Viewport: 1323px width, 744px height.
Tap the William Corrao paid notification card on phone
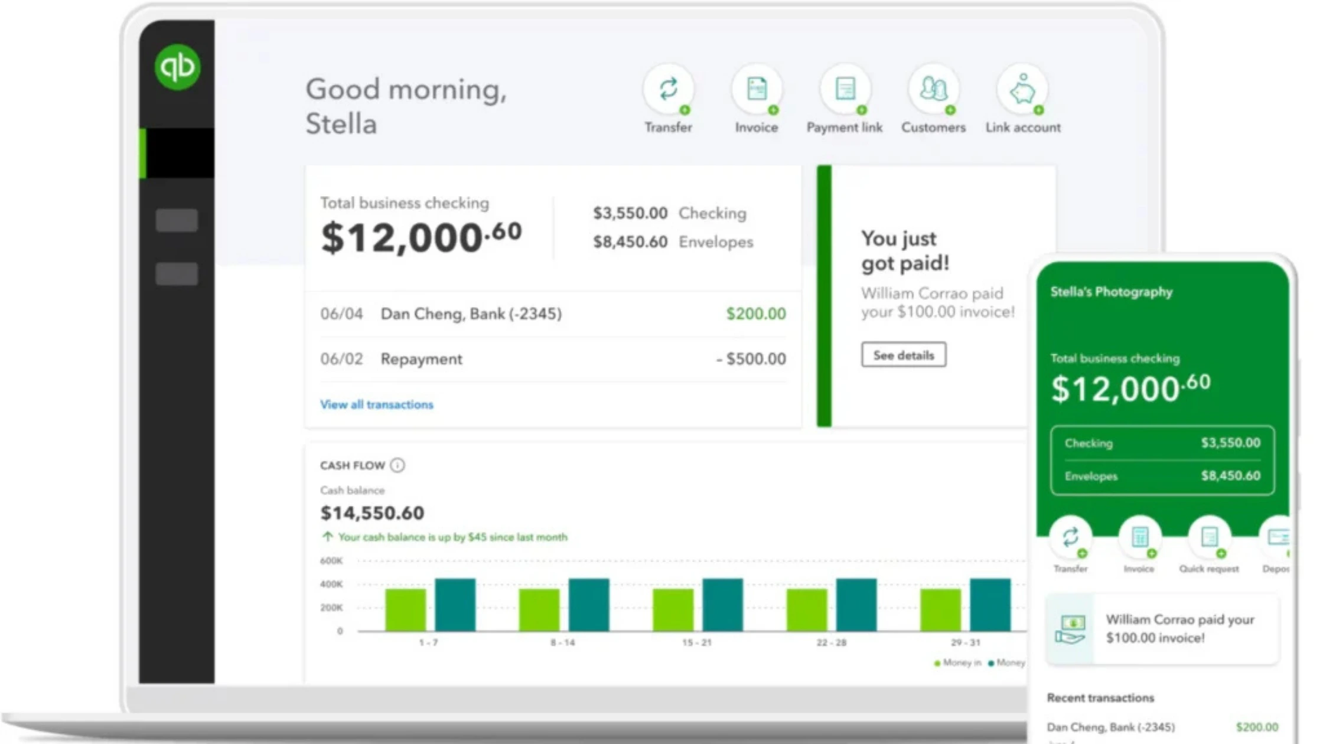[1162, 629]
